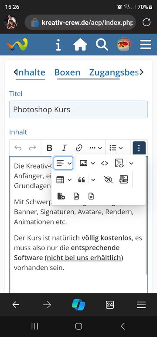
Task: Click the word 'Animationen' in the editor
Action: [x=33, y=222]
